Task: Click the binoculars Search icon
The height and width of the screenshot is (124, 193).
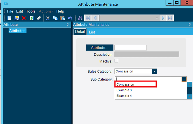Action: pos(80,18)
